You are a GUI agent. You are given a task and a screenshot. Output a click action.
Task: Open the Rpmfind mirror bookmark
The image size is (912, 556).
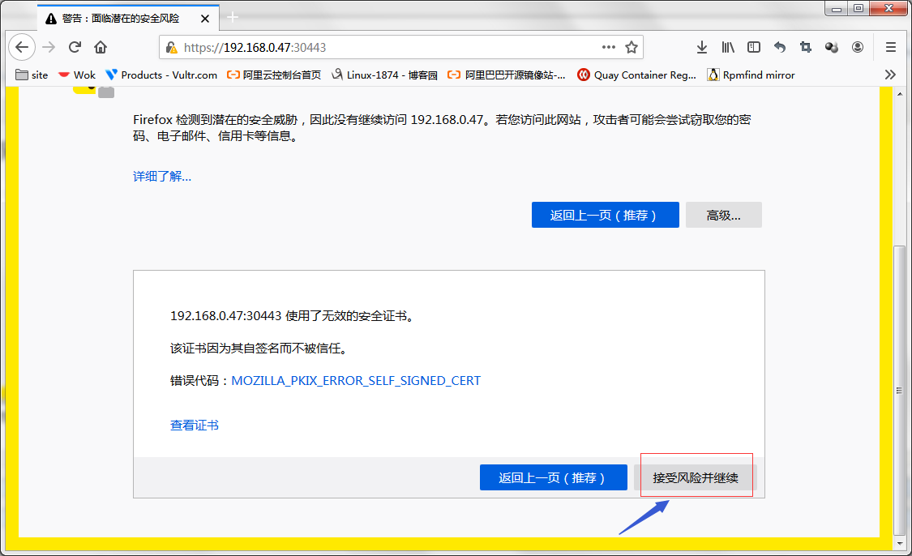pyautogui.click(x=751, y=75)
